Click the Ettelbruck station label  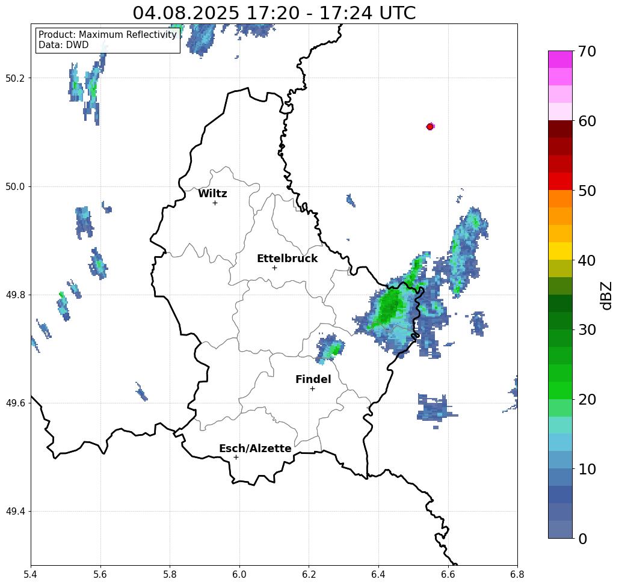point(288,259)
